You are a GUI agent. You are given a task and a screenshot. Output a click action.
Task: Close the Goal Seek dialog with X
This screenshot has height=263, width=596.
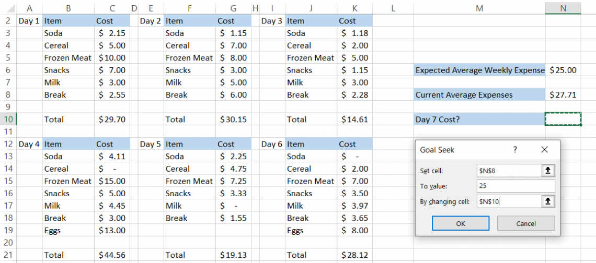pos(544,150)
